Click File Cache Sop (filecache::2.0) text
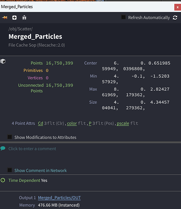 36,45
